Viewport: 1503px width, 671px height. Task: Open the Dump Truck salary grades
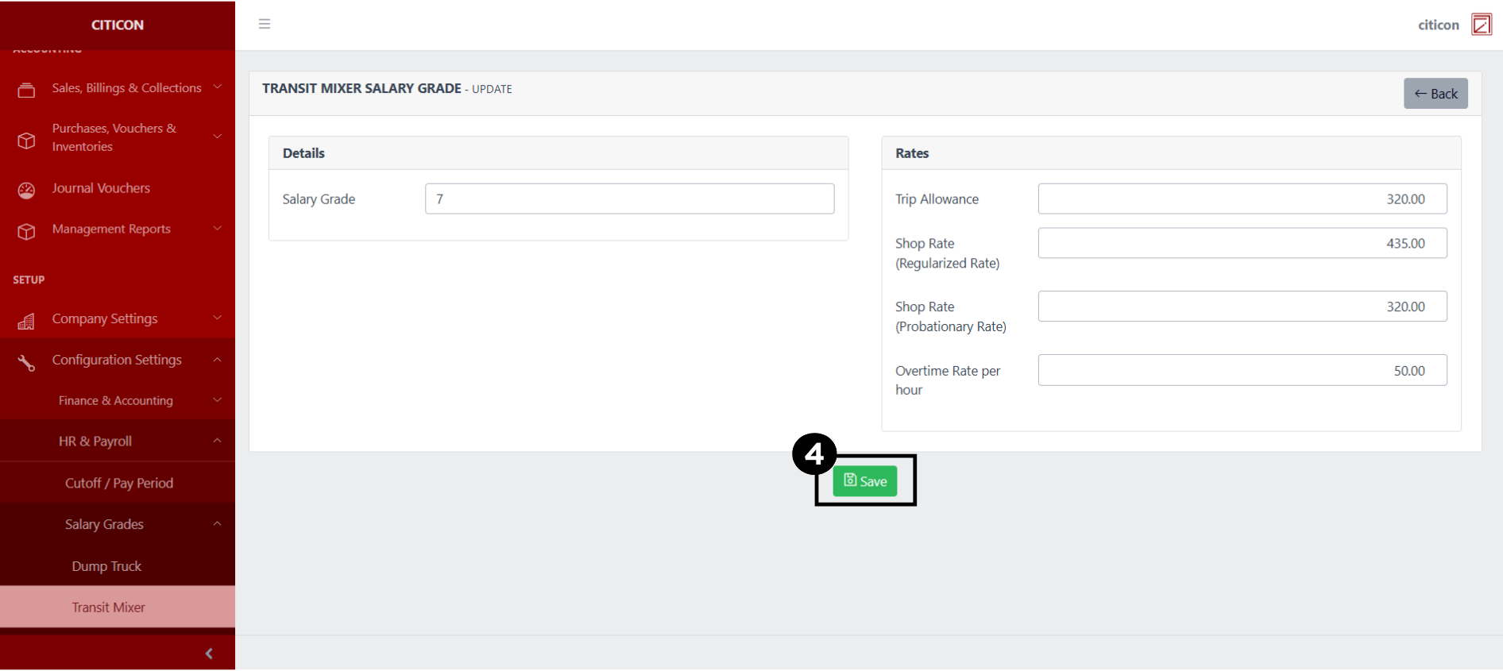pyautogui.click(x=106, y=565)
